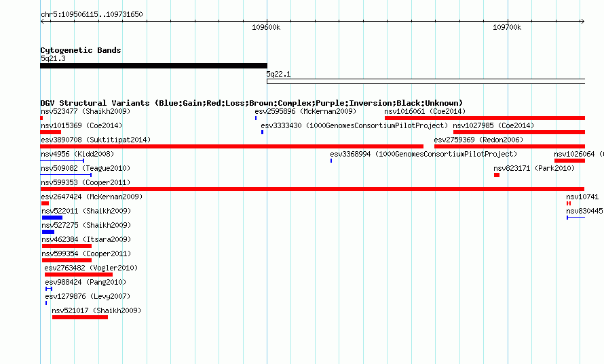Open esv3368994 (1000GenomesConsortiumPilotProject) label
This screenshot has width=604, height=364.
tap(423, 155)
